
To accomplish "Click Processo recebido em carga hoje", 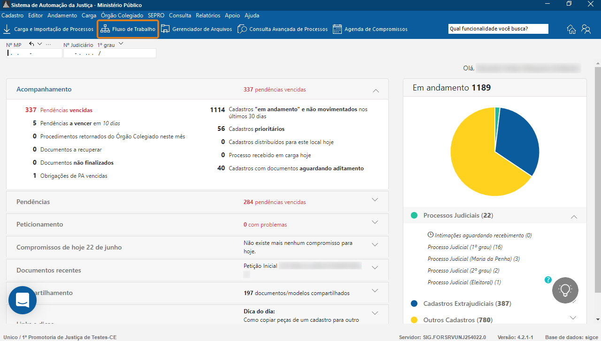I will point(266,155).
